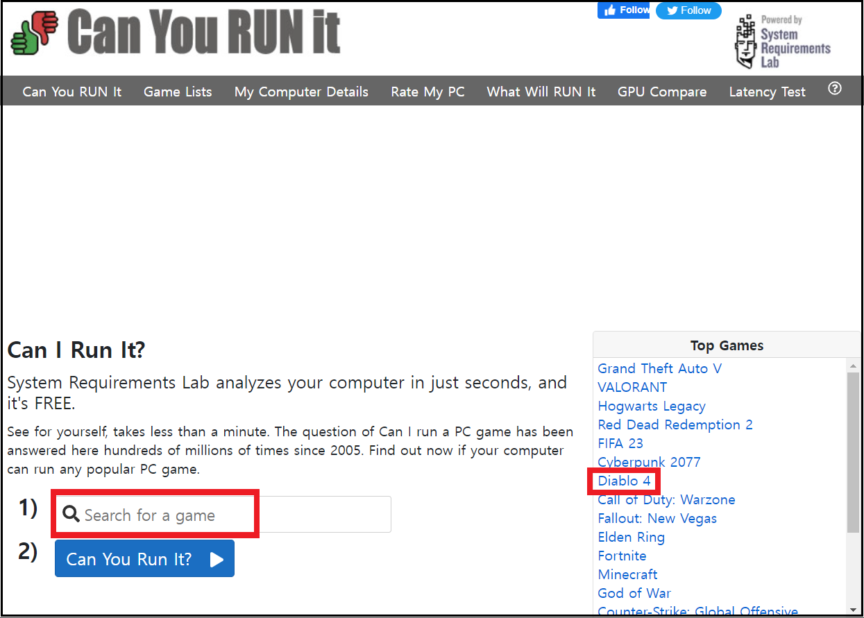Open Call of Duty: Warzone link
Viewport: 864px width, 618px height.
pyautogui.click(x=666, y=499)
